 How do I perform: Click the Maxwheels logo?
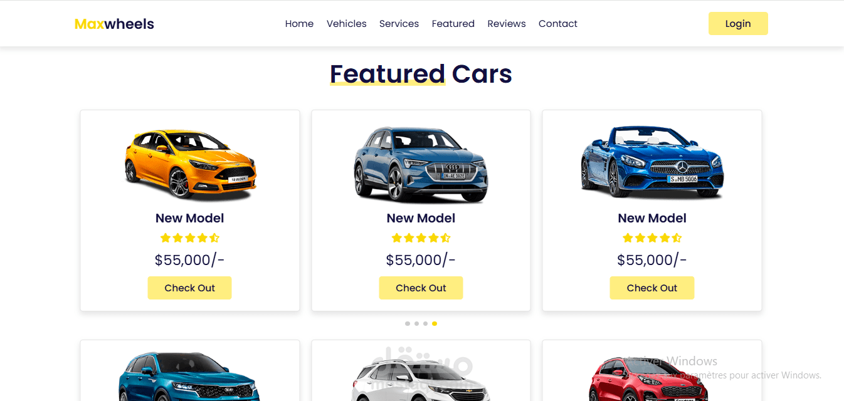(x=114, y=24)
